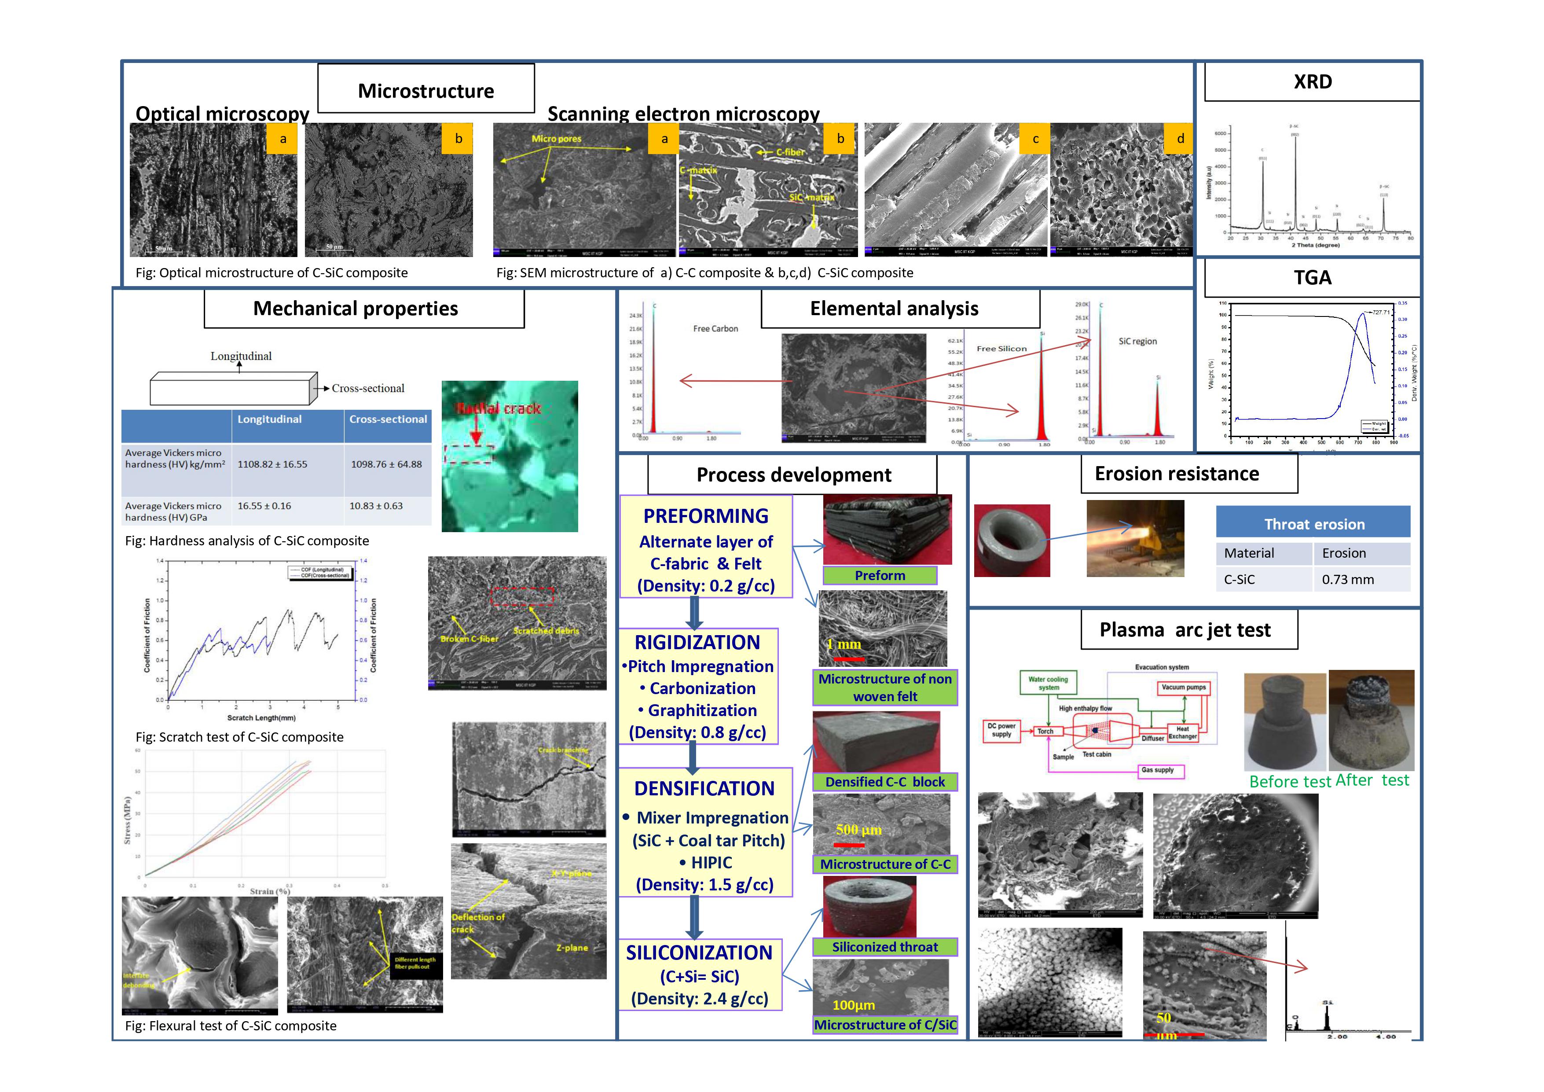This screenshot has width=1544, height=1092.
Task: Click the value 1108.82 ± 16.55
Action: tap(272, 464)
